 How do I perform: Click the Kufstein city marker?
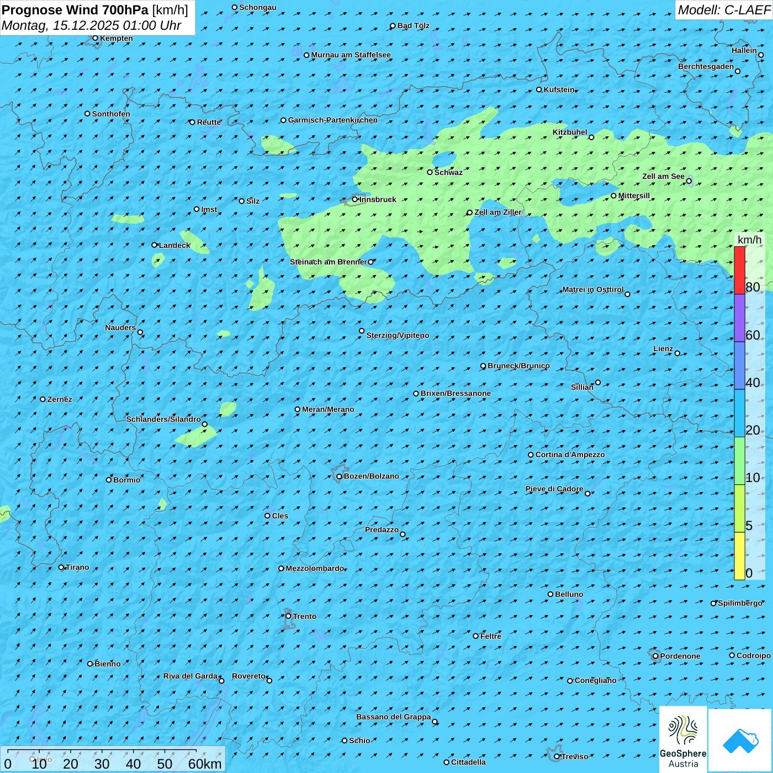539,89
